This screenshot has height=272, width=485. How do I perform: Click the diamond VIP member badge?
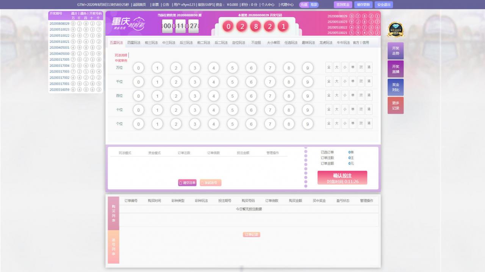tap(396, 30)
